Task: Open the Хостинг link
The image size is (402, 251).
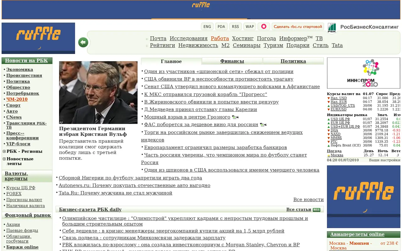Action: pyautogui.click(x=243, y=39)
